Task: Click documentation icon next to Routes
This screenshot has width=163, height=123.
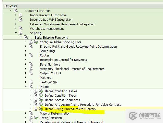Action: pyautogui.click(x=31, y=55)
